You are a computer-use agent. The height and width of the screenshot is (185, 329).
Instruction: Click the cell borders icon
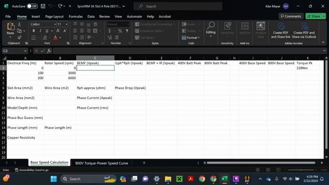click(x=33, y=38)
